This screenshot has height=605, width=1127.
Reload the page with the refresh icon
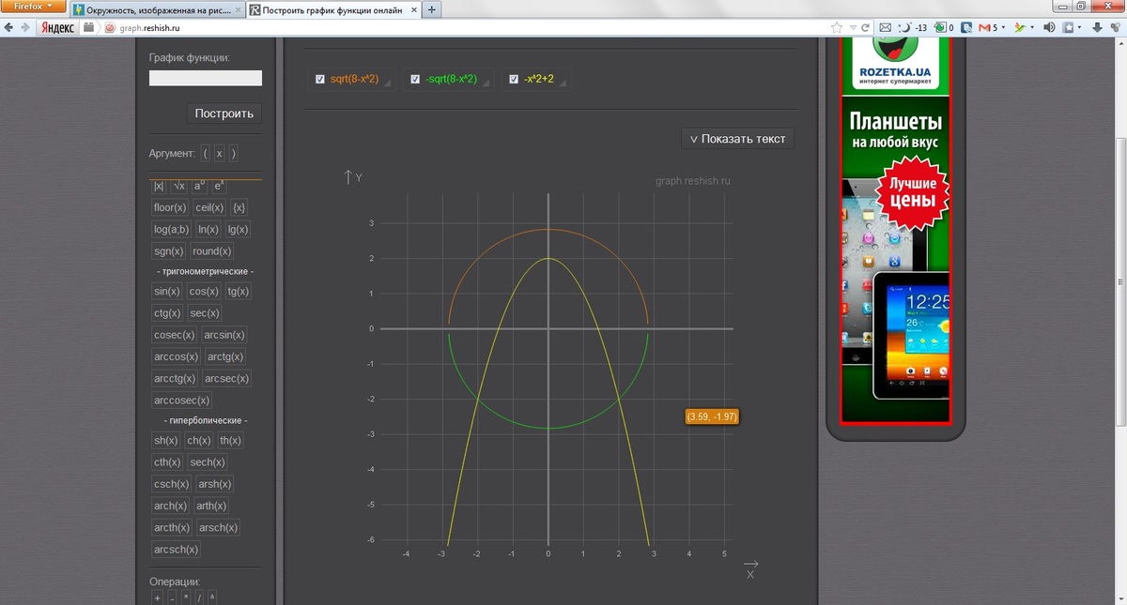866,27
